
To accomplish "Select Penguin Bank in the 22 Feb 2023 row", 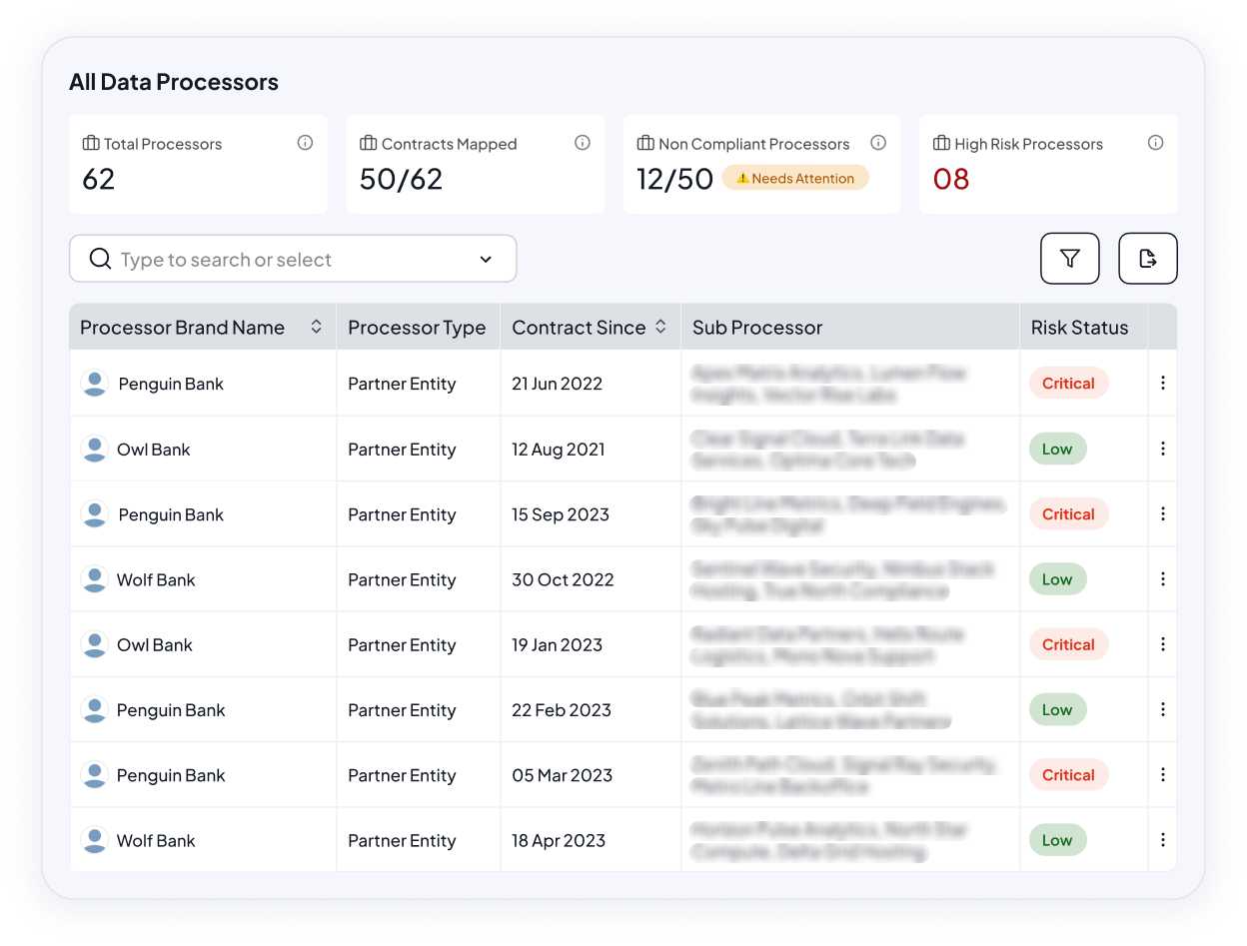I will pos(171,710).
